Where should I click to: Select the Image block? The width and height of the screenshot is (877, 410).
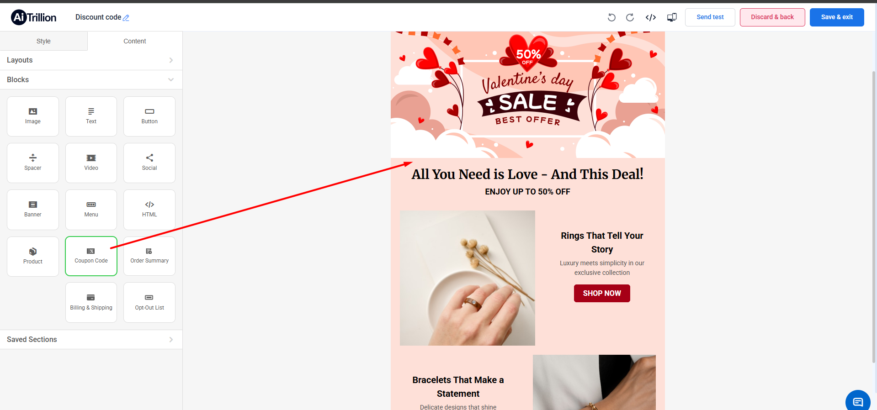tap(33, 116)
